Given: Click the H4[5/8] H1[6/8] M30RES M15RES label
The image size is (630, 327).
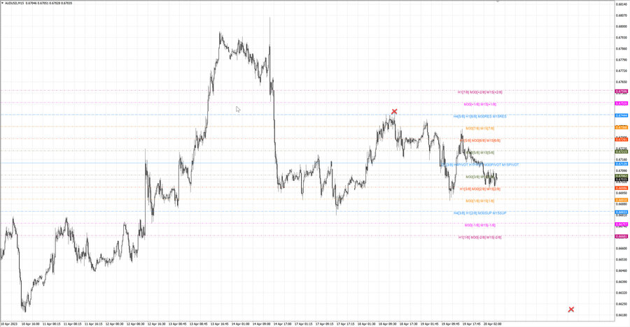Looking at the screenshot, I should (479, 117).
